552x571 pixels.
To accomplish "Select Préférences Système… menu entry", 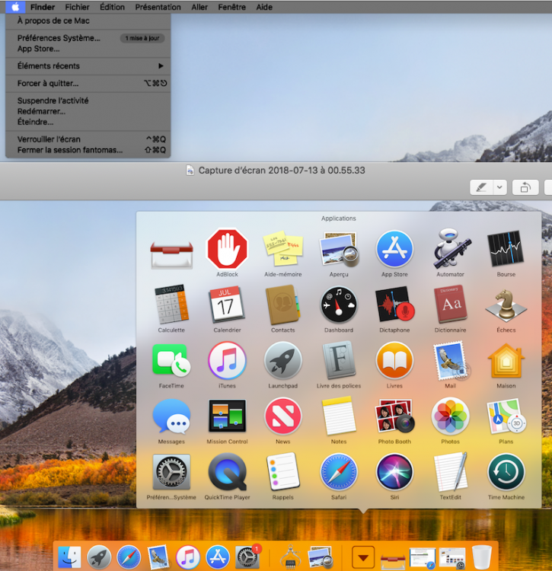I will 88,38.
